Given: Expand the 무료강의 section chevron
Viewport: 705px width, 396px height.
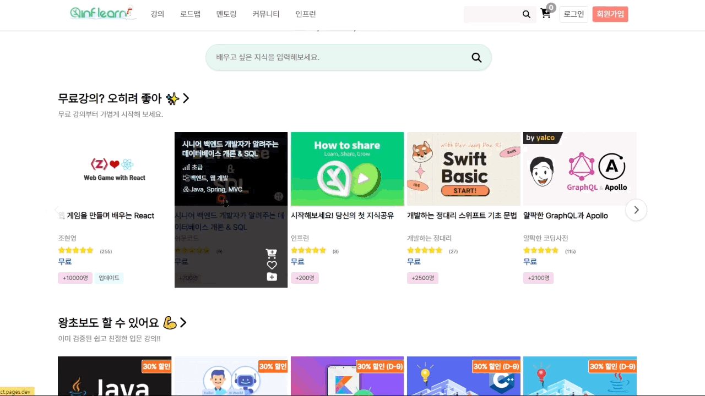Looking at the screenshot, I should pos(186,98).
